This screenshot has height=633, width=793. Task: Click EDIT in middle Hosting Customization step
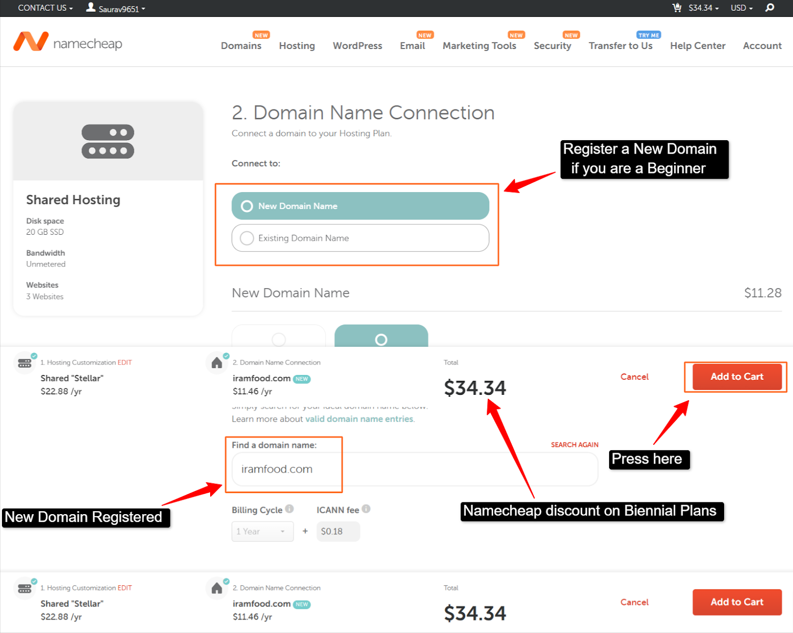tap(125, 363)
